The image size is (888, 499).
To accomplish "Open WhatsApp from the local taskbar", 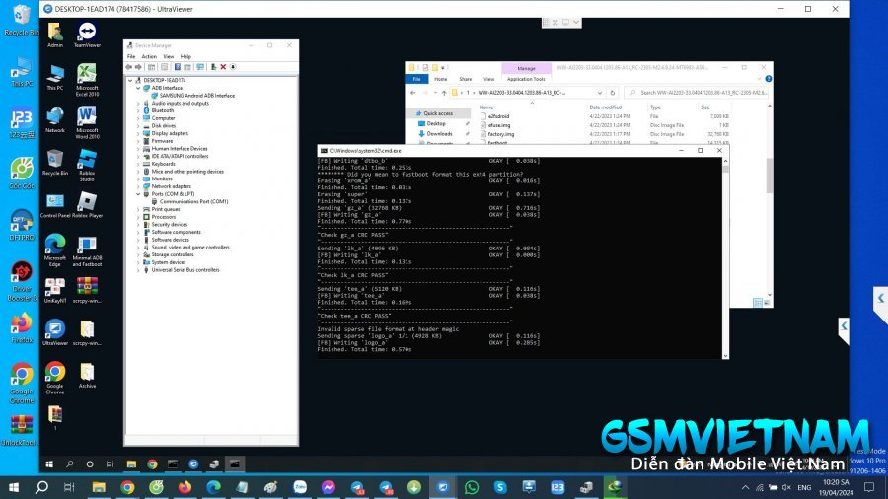I will [x=472, y=487].
